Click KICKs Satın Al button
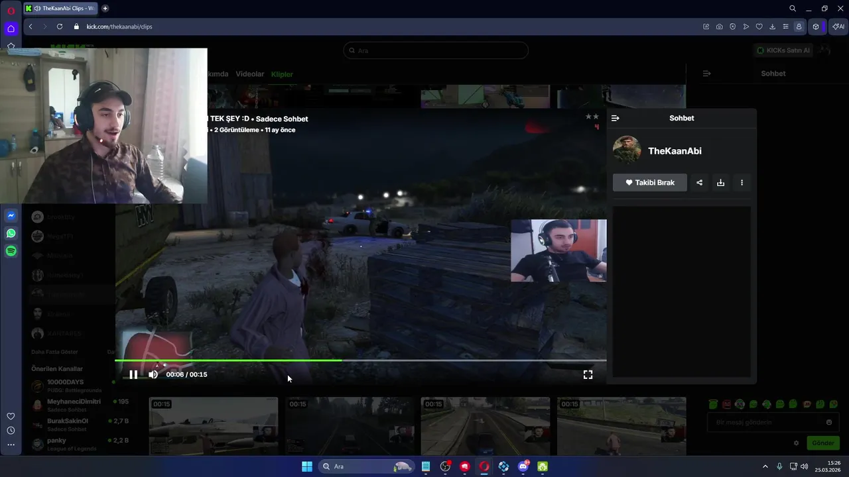849x477 pixels. click(783, 50)
